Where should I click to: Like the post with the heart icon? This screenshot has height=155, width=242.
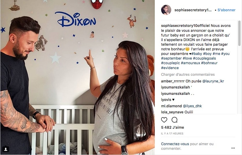coord(164,120)
